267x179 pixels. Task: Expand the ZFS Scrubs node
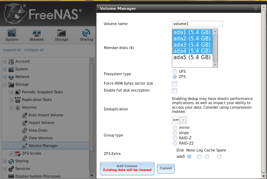(11, 154)
